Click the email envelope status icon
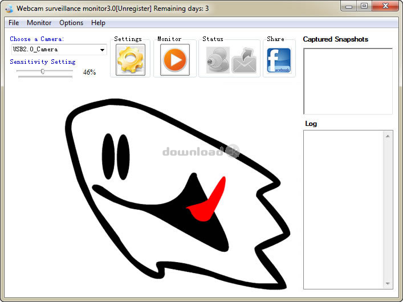Viewport: 403px width, 302px height. click(245, 60)
